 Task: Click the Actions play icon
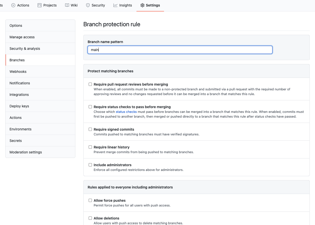tap(13, 5)
